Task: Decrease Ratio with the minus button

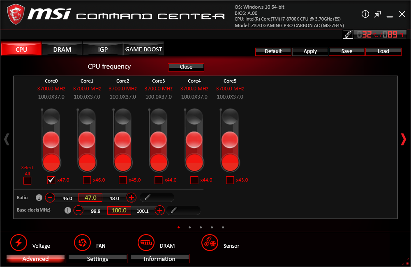Action: [x=50, y=197]
